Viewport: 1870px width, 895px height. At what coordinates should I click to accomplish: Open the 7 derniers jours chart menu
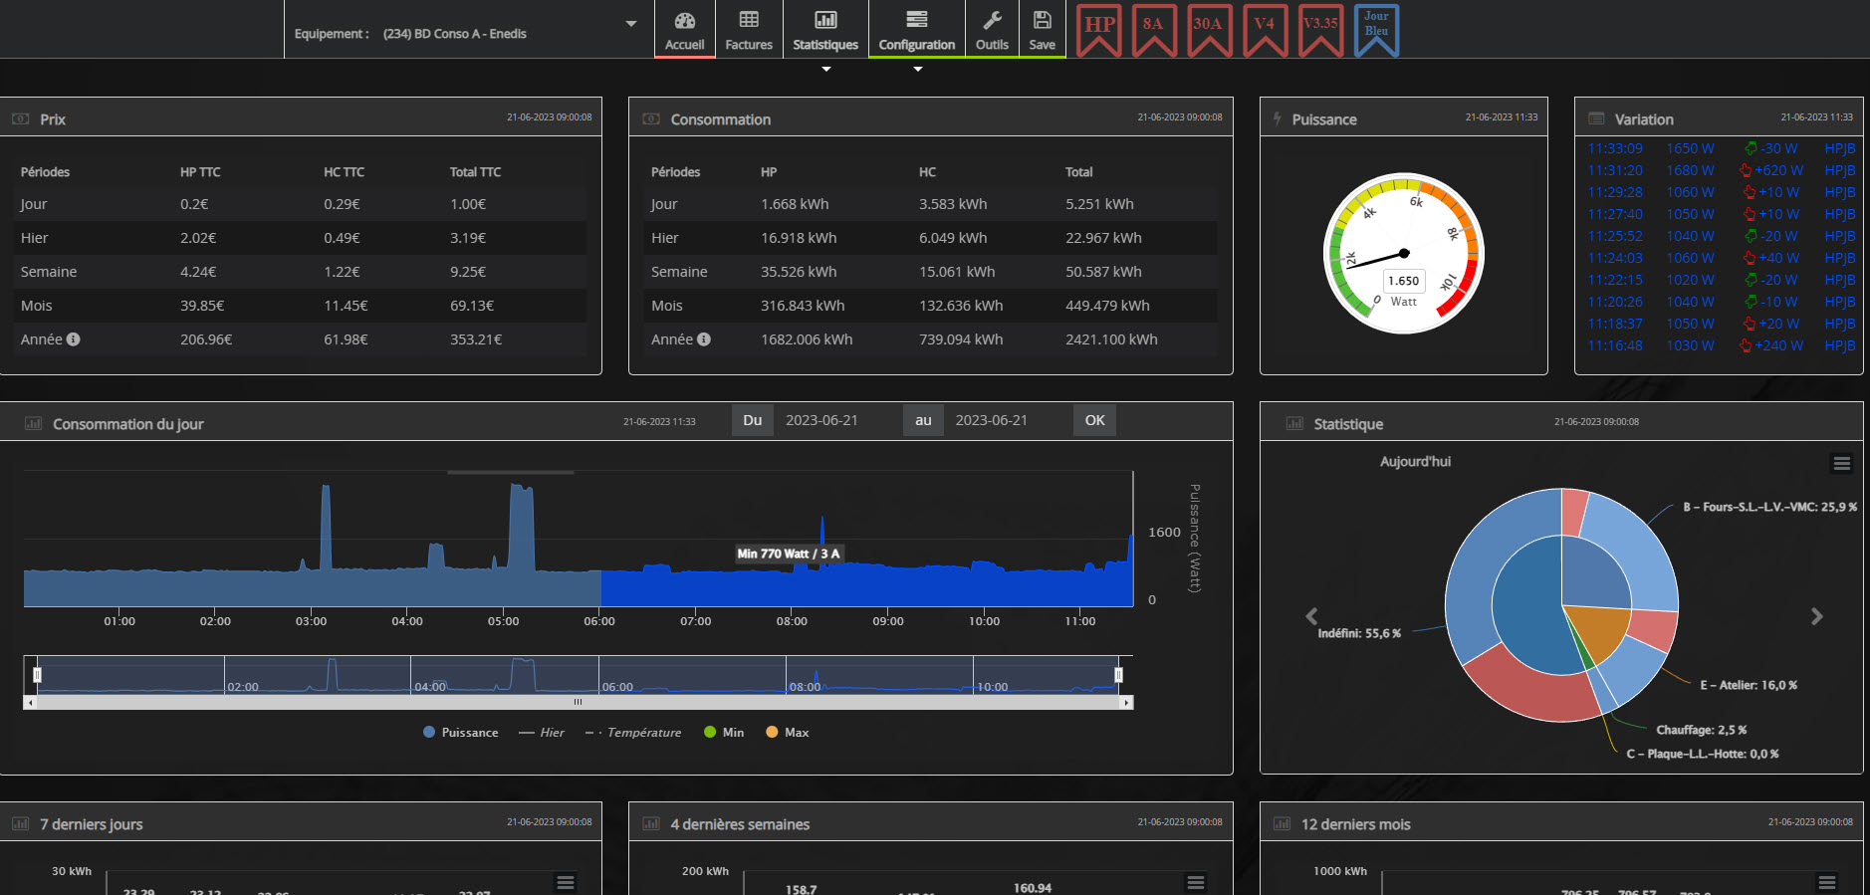tap(566, 882)
